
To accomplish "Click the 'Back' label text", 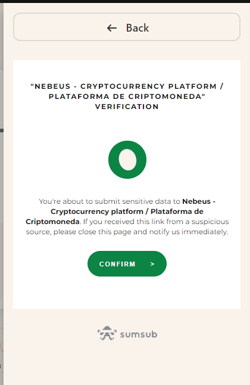I will 137,28.
